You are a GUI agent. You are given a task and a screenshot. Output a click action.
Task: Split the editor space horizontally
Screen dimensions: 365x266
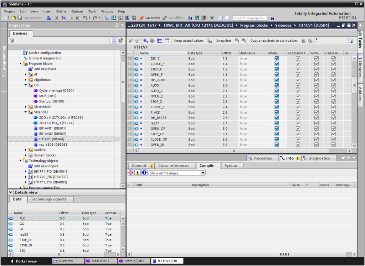(x=220, y=18)
